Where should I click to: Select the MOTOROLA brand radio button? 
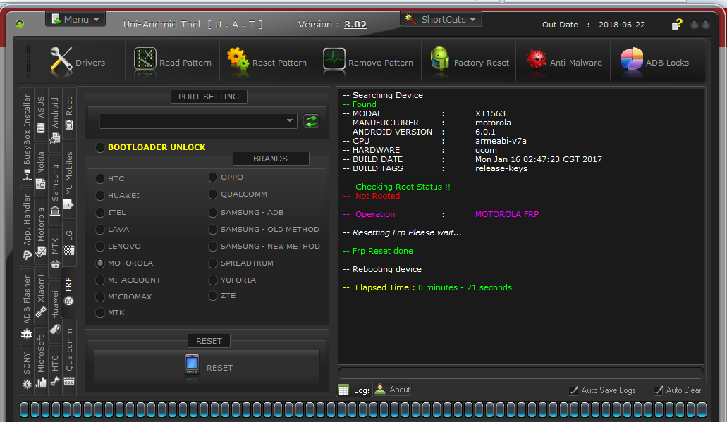99,263
